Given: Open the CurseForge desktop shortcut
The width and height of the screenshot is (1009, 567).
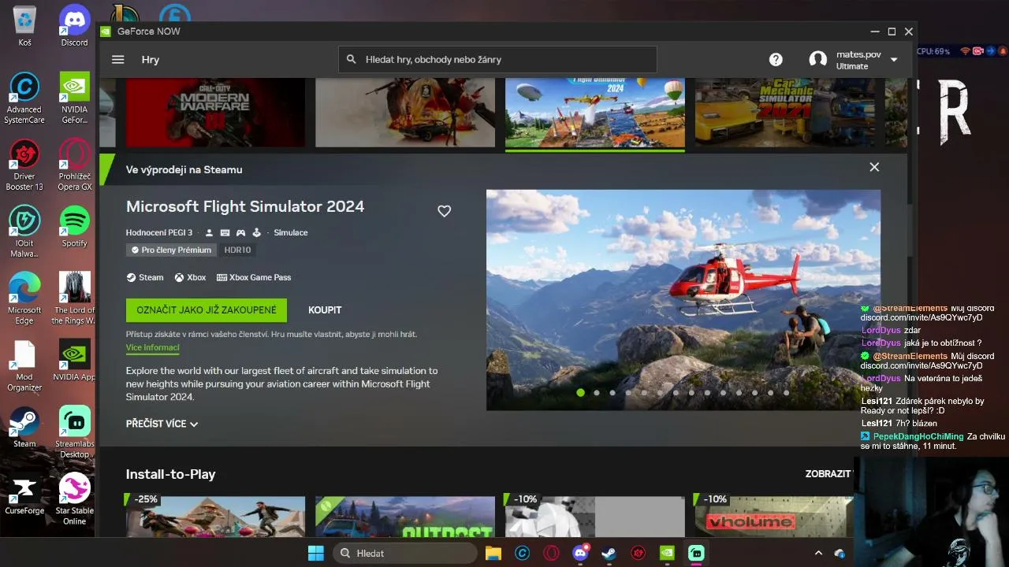Looking at the screenshot, I should coord(24,494).
